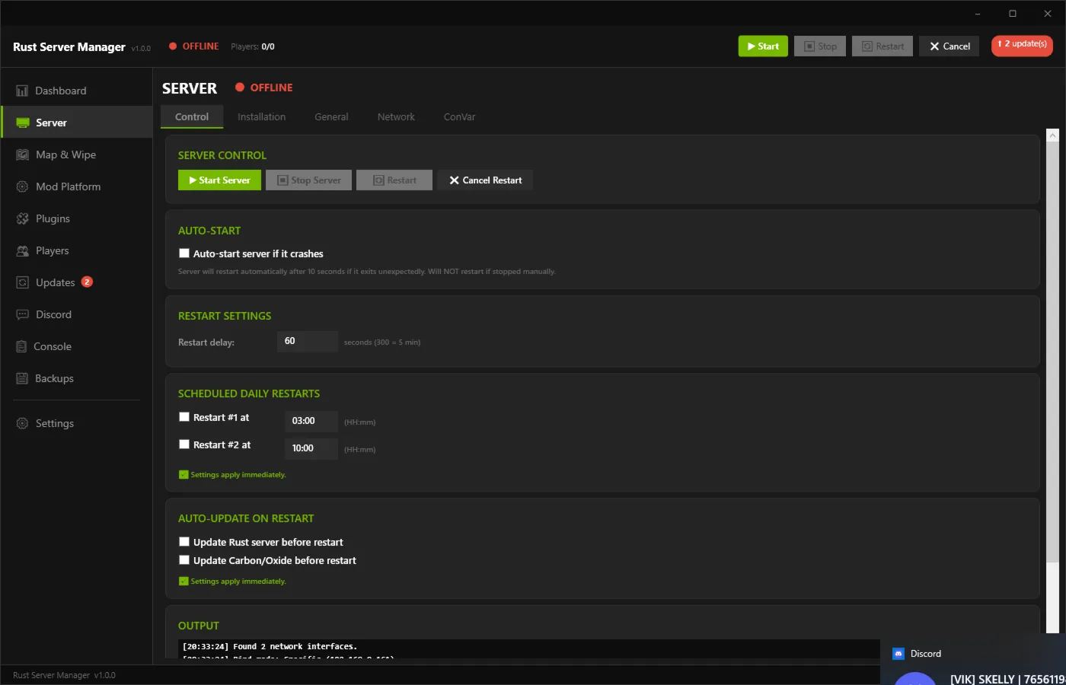1066x685 pixels.
Task: Select the Control tab
Action: [x=192, y=116]
